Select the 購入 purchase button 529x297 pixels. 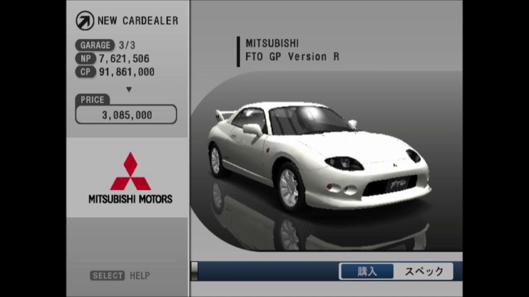click(x=367, y=271)
